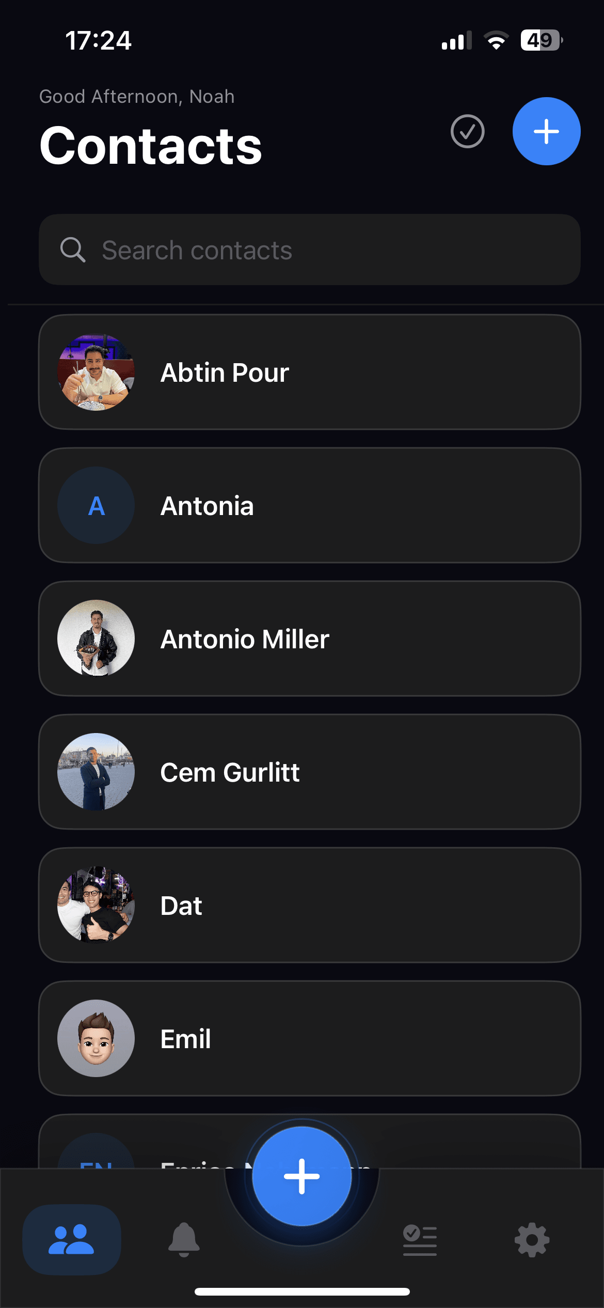Screen dimensions: 604x1308
Task: Open the Emil contact row
Action: [310, 1038]
